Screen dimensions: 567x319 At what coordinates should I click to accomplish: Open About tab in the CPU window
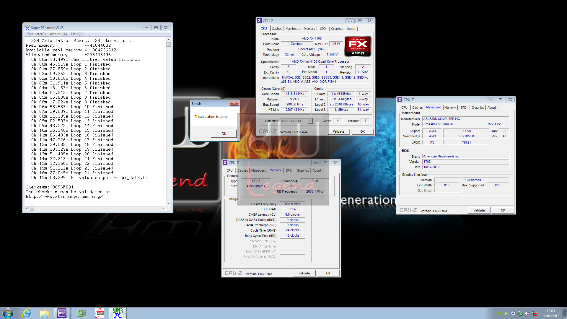(351, 29)
